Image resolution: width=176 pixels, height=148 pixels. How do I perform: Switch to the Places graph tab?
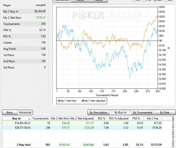[x=80, y=1]
